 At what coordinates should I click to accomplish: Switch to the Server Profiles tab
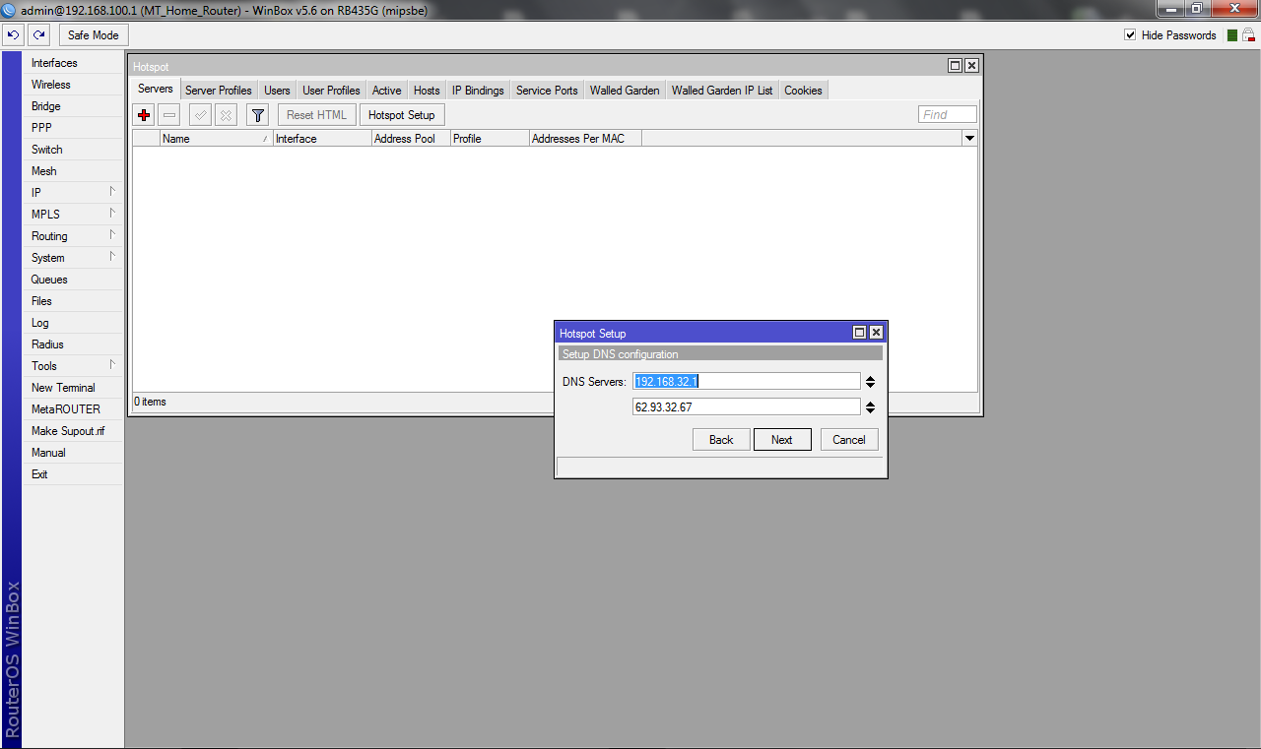pos(219,91)
